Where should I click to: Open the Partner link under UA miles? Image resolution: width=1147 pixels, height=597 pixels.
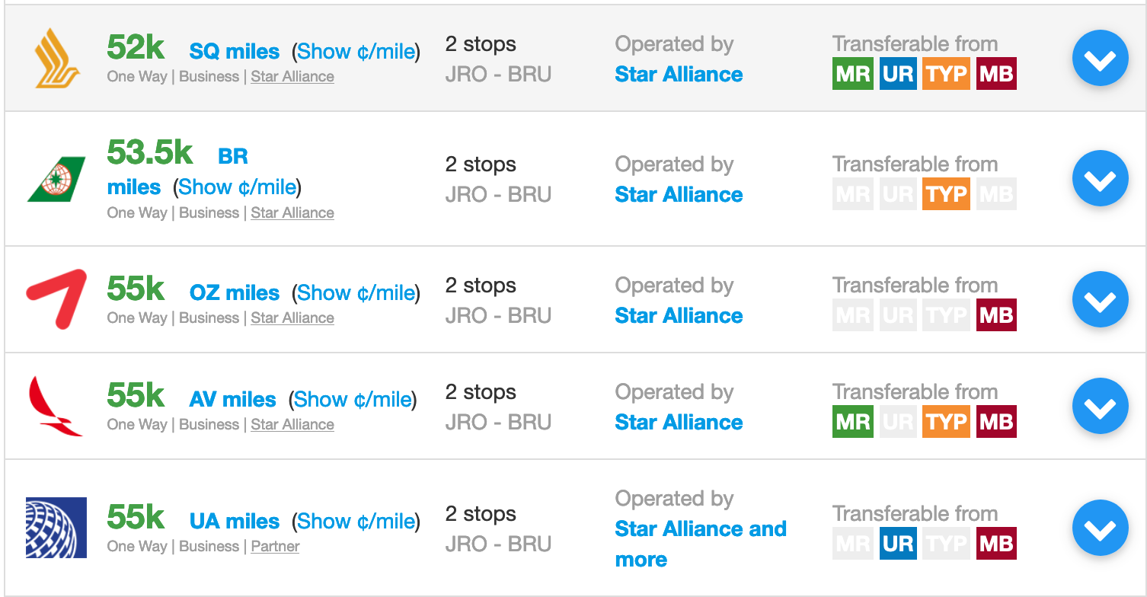point(275,547)
